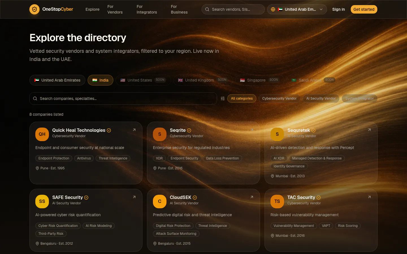Click the Threat Intelligence tag on Quick Heal card

(x=113, y=158)
